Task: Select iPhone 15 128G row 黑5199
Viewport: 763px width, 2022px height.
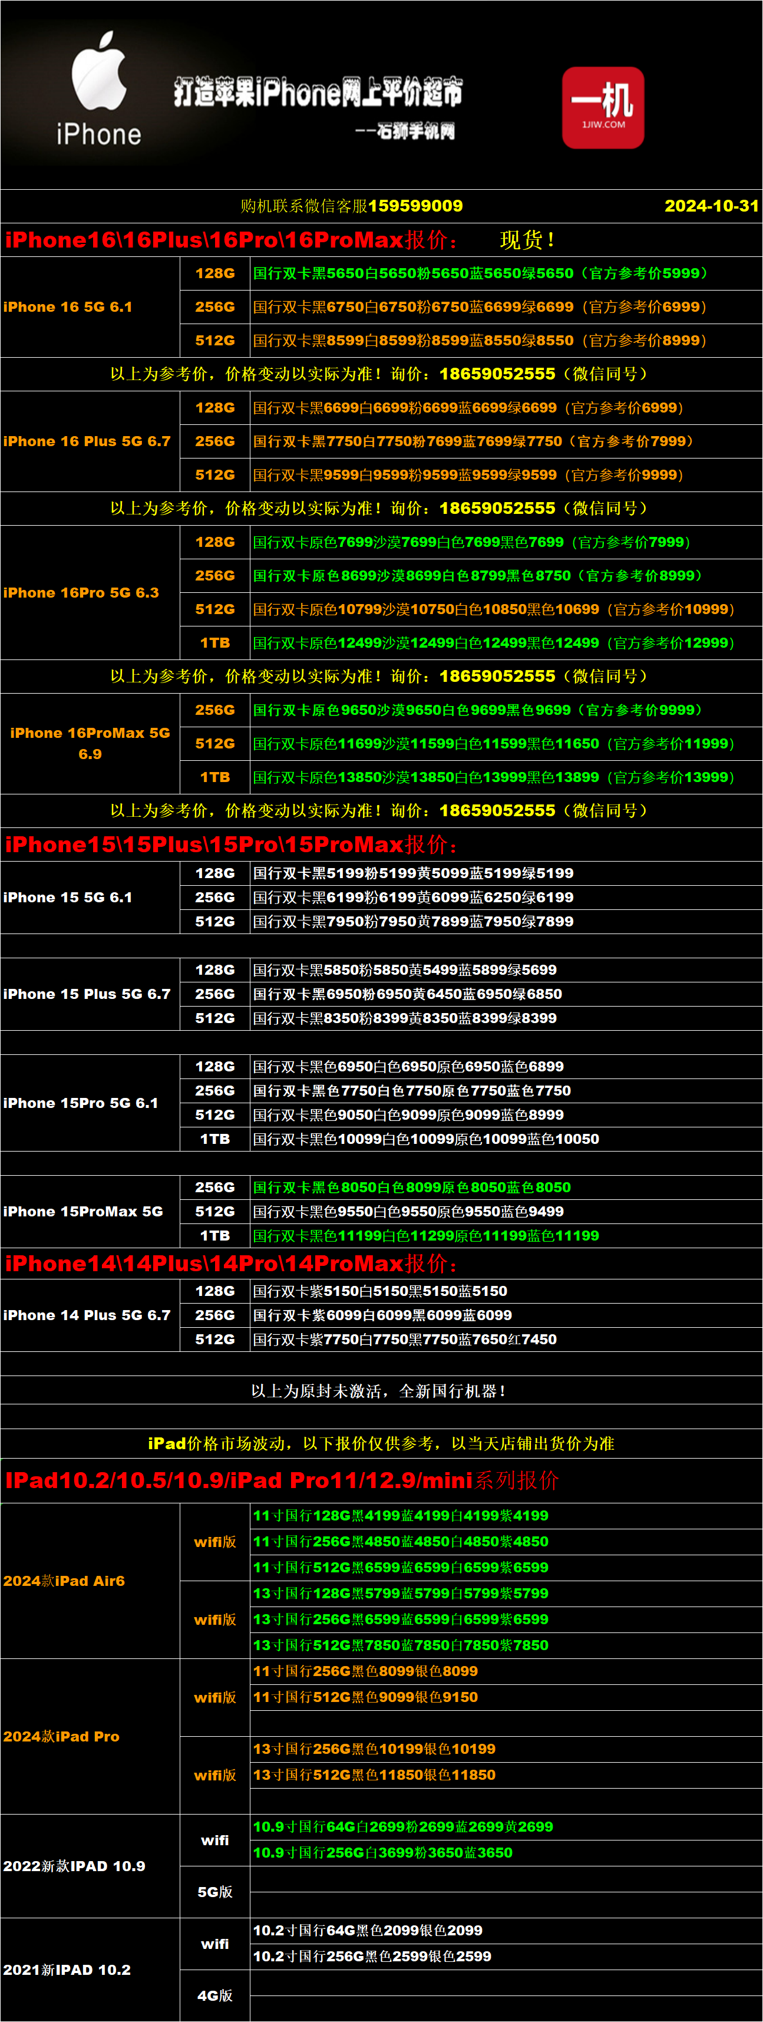Action: [x=506, y=873]
